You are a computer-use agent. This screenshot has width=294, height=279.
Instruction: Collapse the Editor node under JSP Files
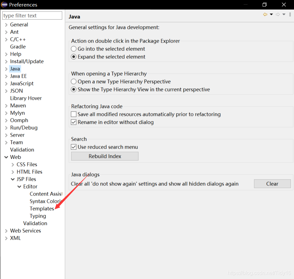pyautogui.click(x=19, y=186)
